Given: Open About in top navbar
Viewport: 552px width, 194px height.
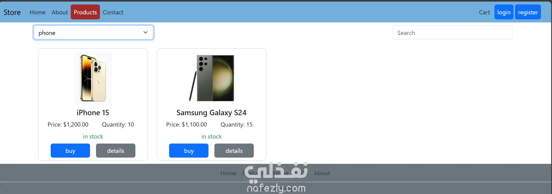Looking at the screenshot, I should coord(60,12).
